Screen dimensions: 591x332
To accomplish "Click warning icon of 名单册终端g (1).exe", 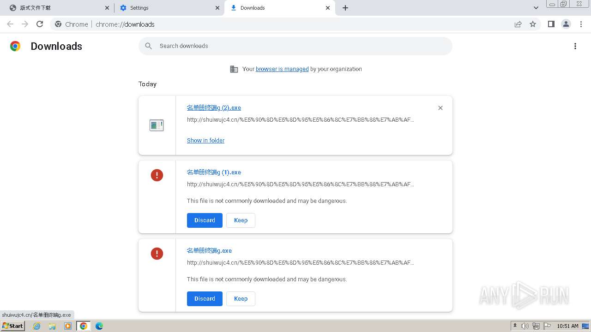I will click(x=157, y=175).
